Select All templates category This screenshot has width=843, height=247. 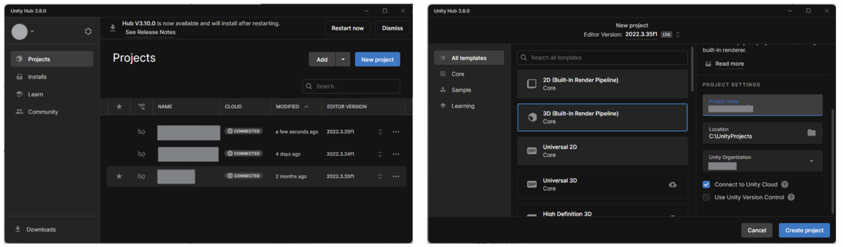[469, 58]
